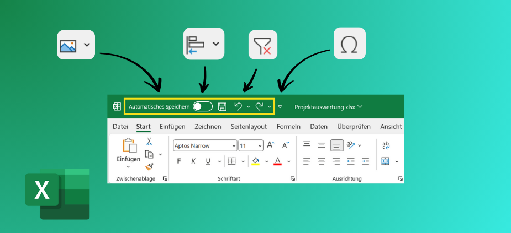Screen dimensions: 511x233
Task: Toggle the Automatisches Speichern switch
Action: point(203,106)
